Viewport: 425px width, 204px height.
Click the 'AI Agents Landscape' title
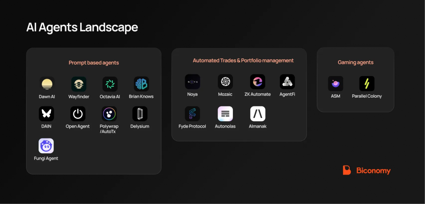coord(82,27)
